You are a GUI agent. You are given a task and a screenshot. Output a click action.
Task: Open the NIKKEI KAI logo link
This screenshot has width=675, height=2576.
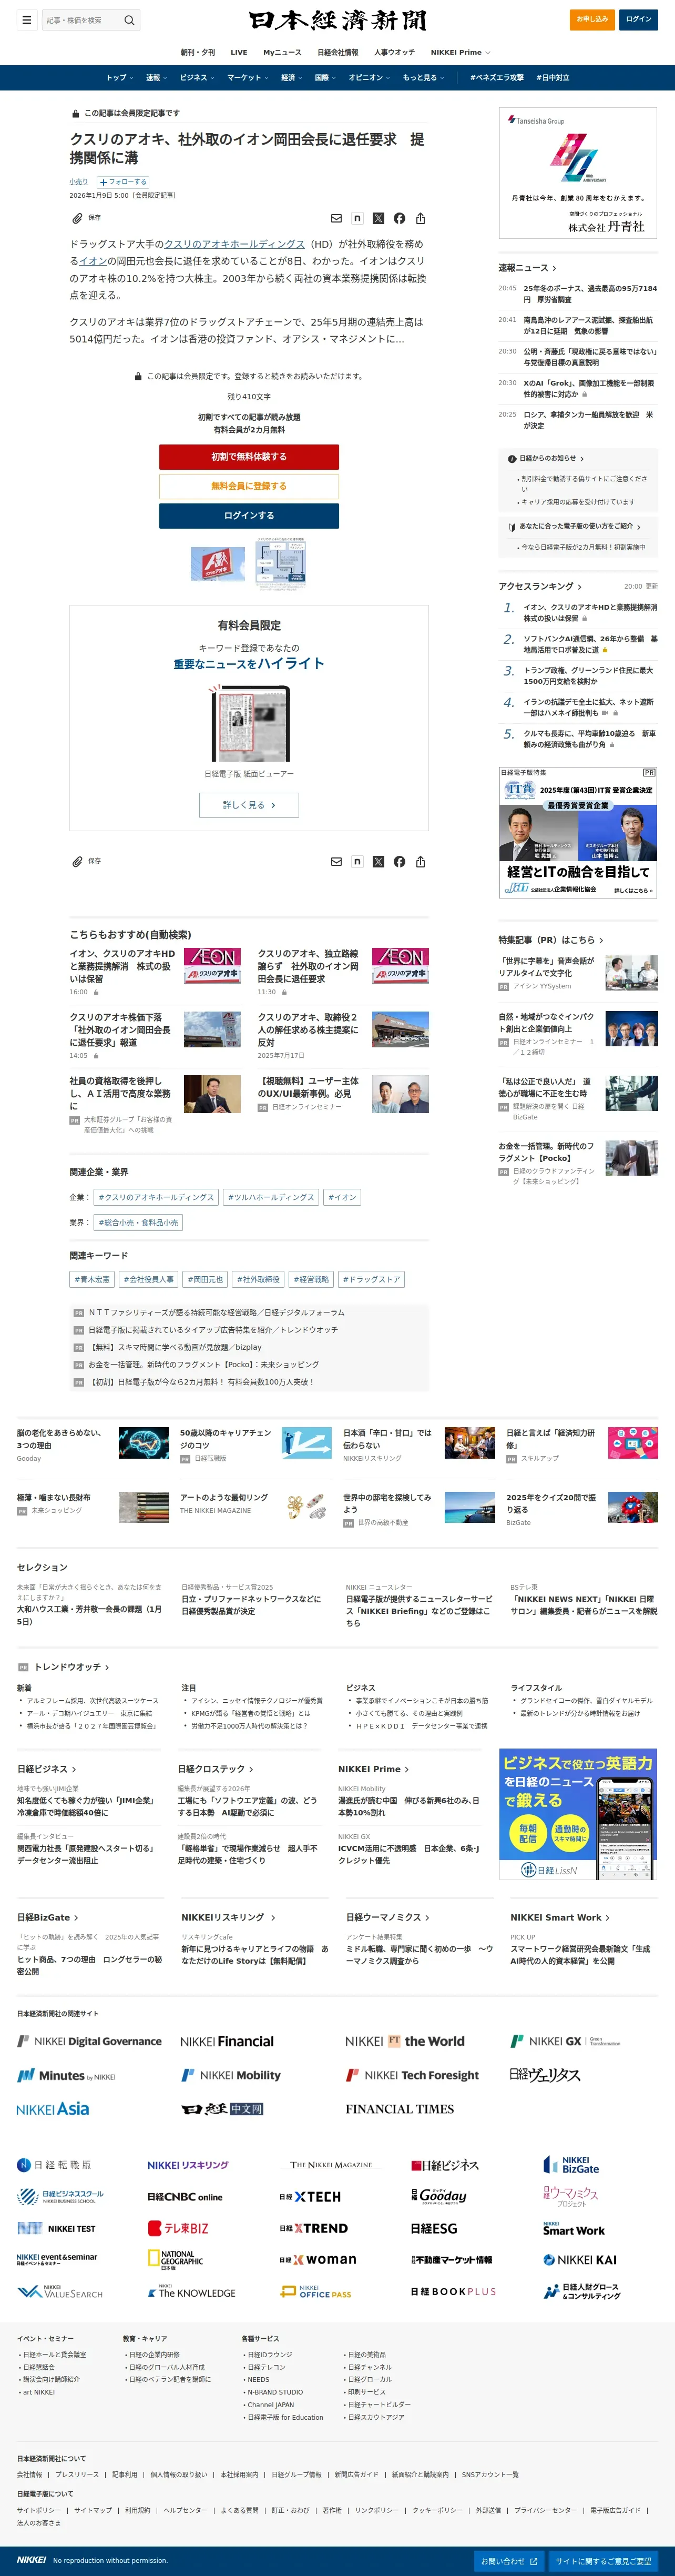point(580,2260)
